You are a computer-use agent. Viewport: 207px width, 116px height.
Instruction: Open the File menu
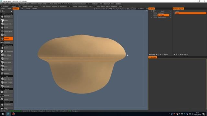1,4
